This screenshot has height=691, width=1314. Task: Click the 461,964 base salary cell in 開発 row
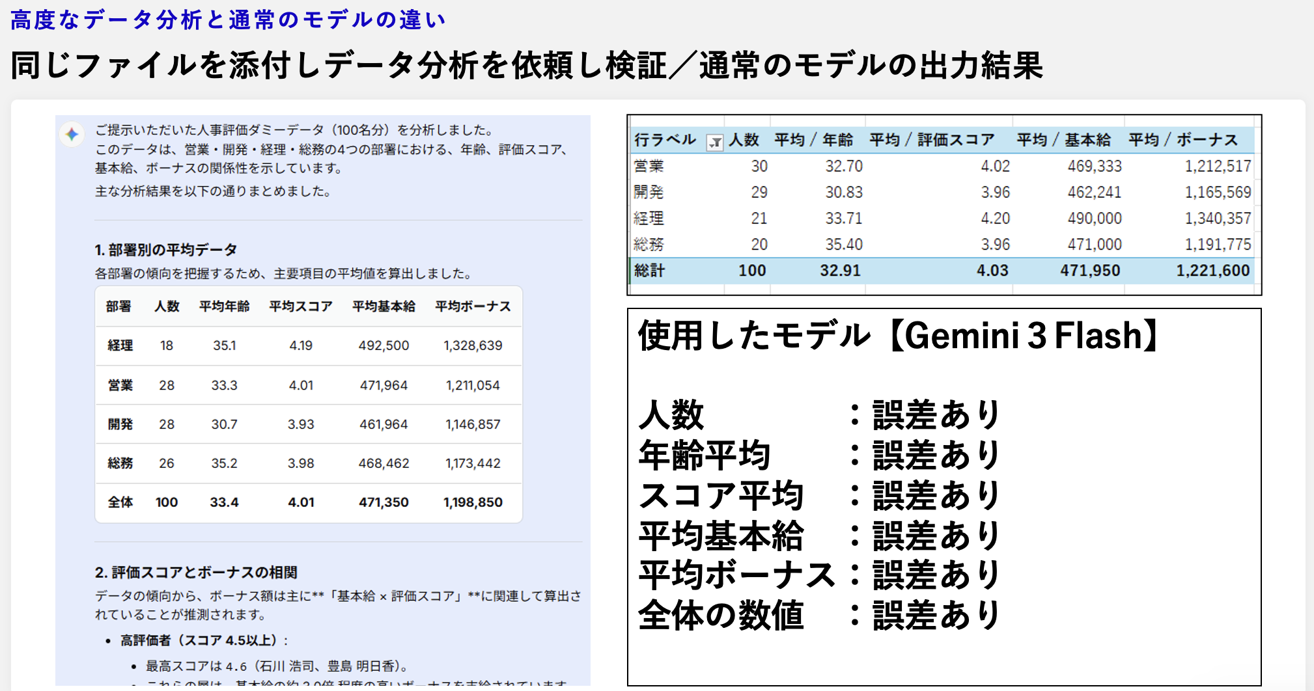(x=384, y=424)
